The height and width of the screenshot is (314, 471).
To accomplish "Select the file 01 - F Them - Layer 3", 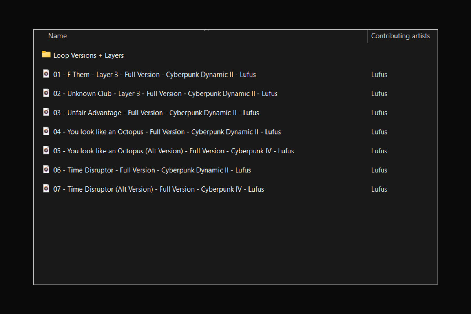I will tap(154, 75).
